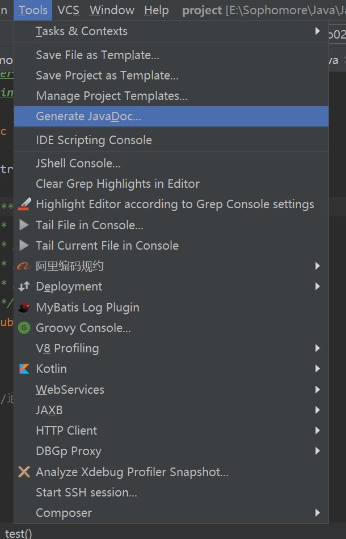
Task: Click the Tail File in Console play icon
Action: [24, 225]
